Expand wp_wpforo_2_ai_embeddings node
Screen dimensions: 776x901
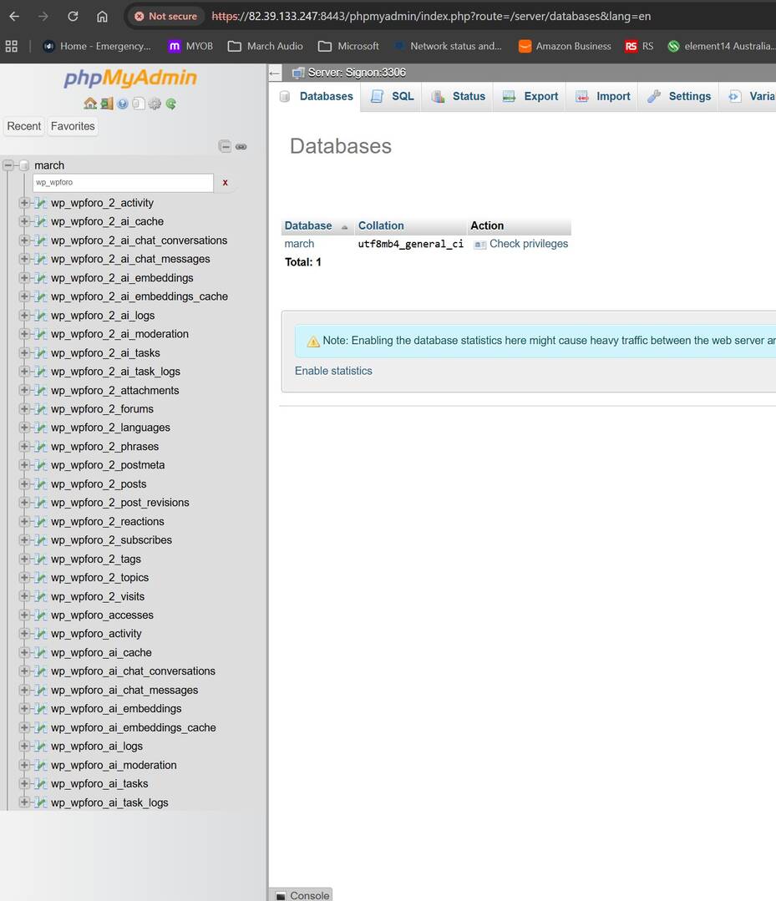(x=24, y=277)
